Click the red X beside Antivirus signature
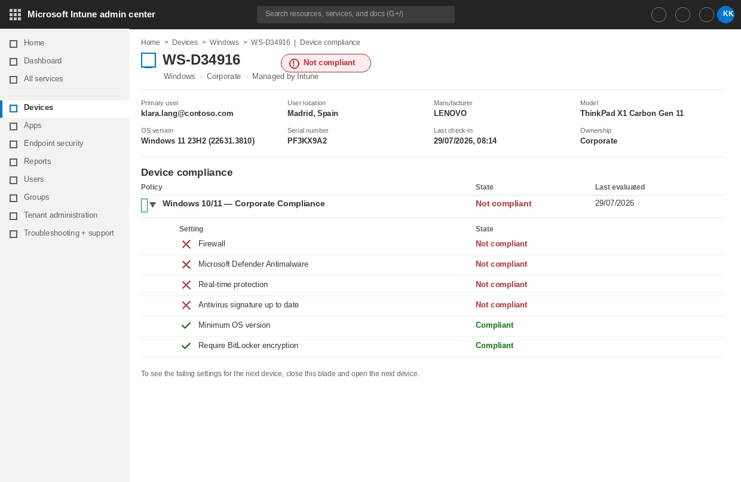Image resolution: width=741 pixels, height=482 pixels. pyautogui.click(x=186, y=305)
